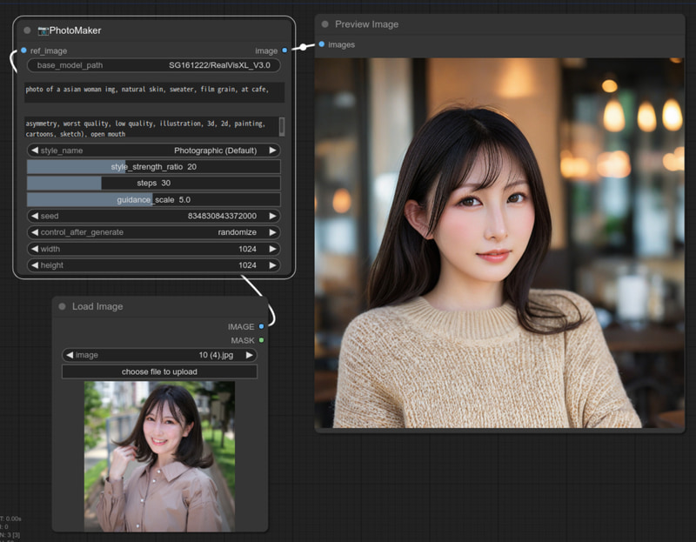Click the positive prompt field starting with photo of
The height and width of the screenshot is (542, 696).
152,90
